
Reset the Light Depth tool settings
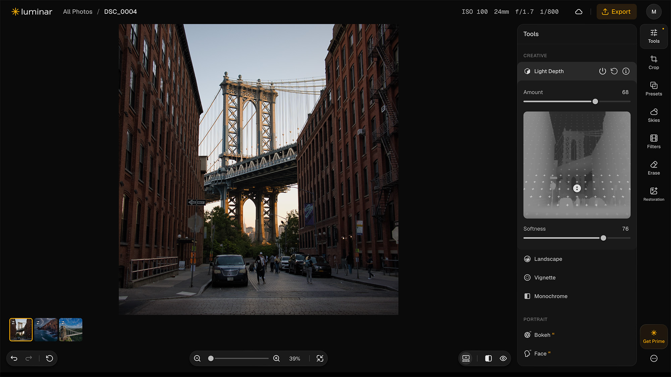tap(614, 71)
